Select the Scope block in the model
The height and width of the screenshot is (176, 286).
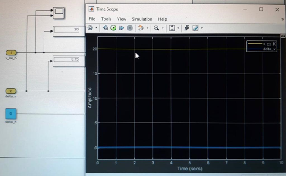click(59, 13)
